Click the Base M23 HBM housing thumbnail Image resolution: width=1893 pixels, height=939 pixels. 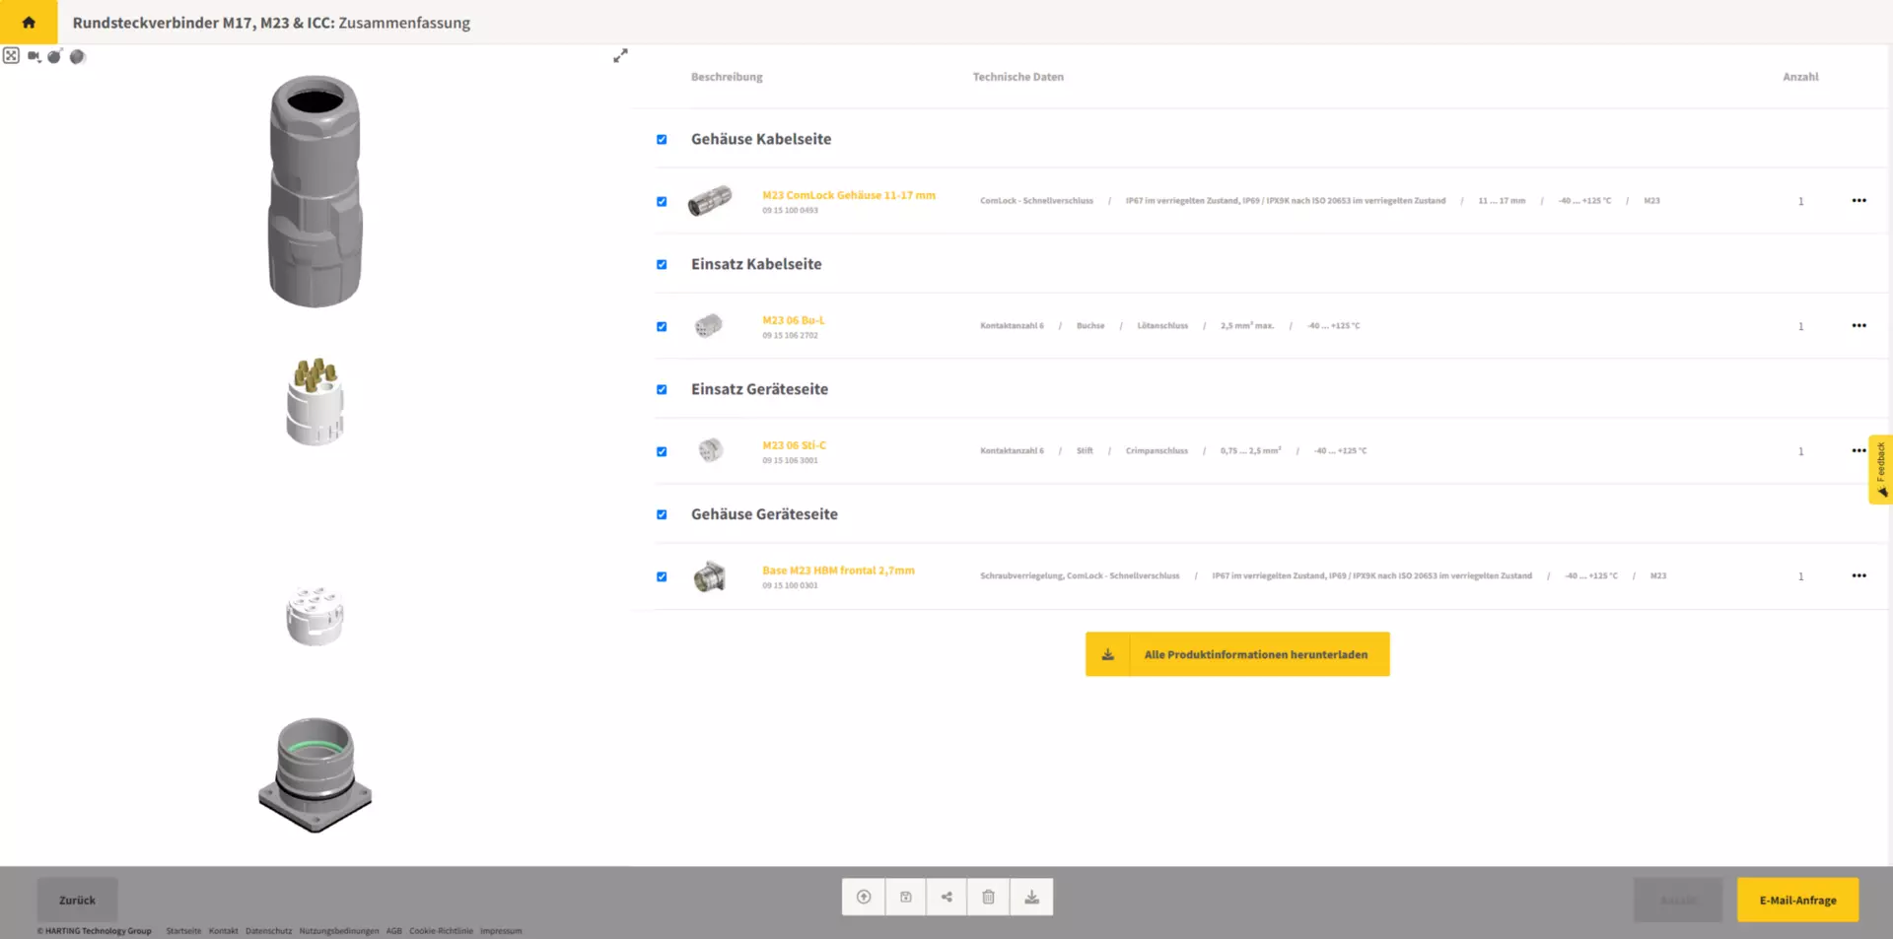click(709, 576)
